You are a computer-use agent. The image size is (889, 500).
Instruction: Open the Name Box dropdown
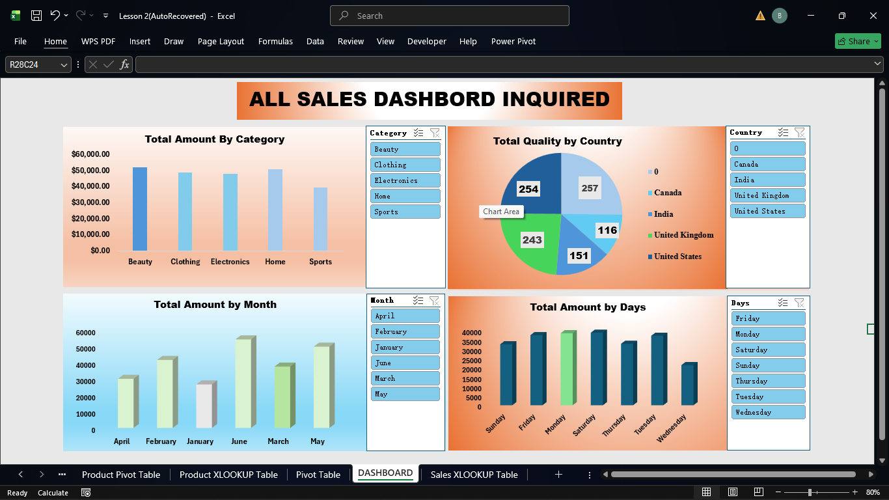coord(62,64)
